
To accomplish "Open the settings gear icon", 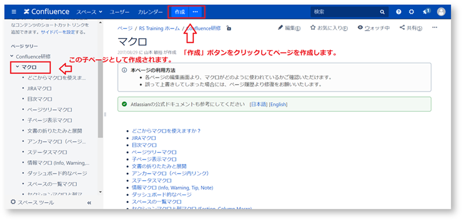I will pyautogui.click(x=412, y=12).
